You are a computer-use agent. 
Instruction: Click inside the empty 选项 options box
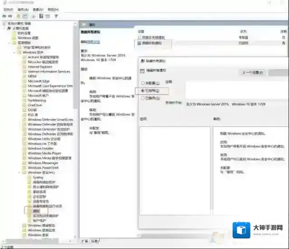coord(175,171)
